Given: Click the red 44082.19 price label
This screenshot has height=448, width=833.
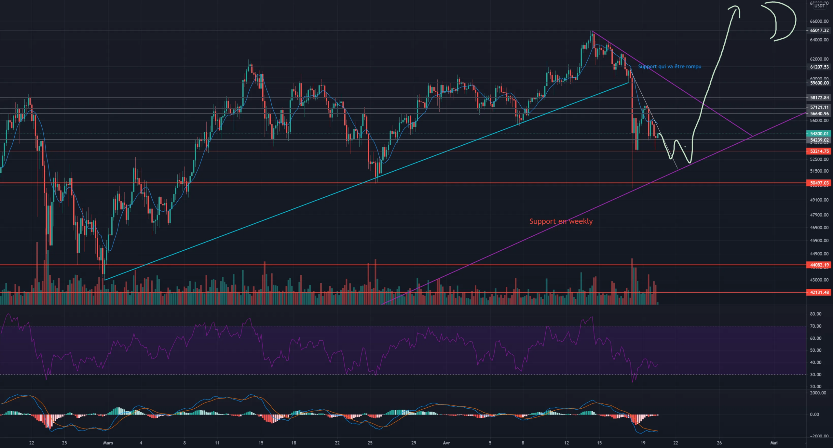Looking at the screenshot, I should click(819, 265).
